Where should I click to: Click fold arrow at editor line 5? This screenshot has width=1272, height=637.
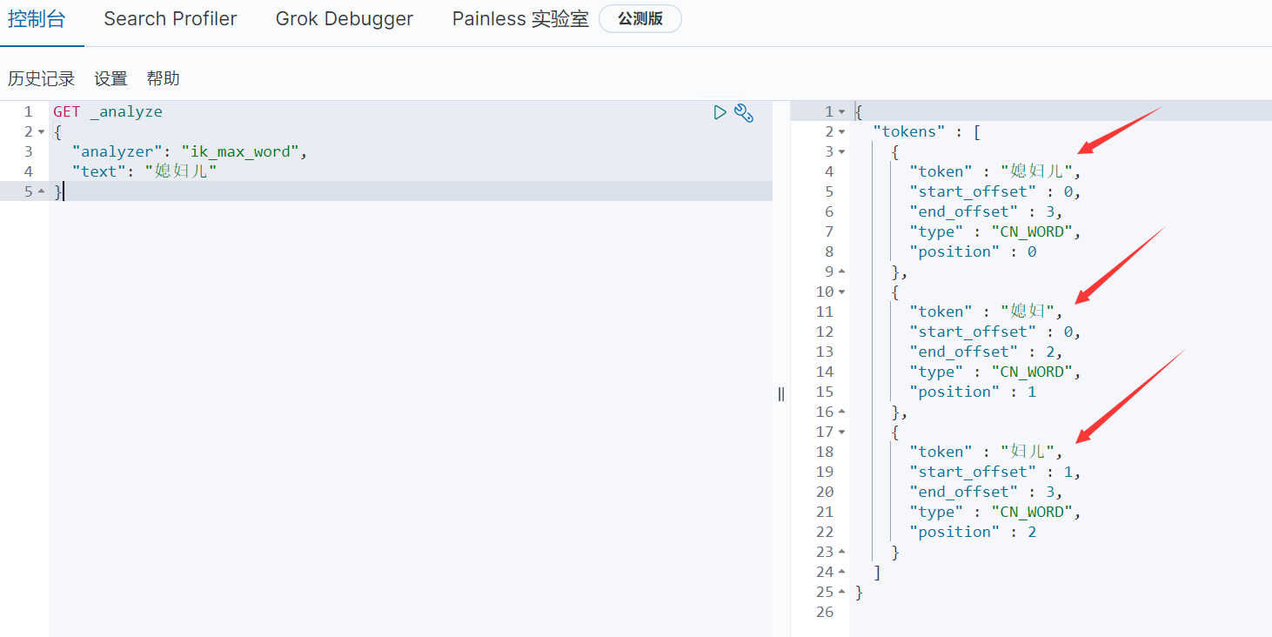pyautogui.click(x=41, y=191)
